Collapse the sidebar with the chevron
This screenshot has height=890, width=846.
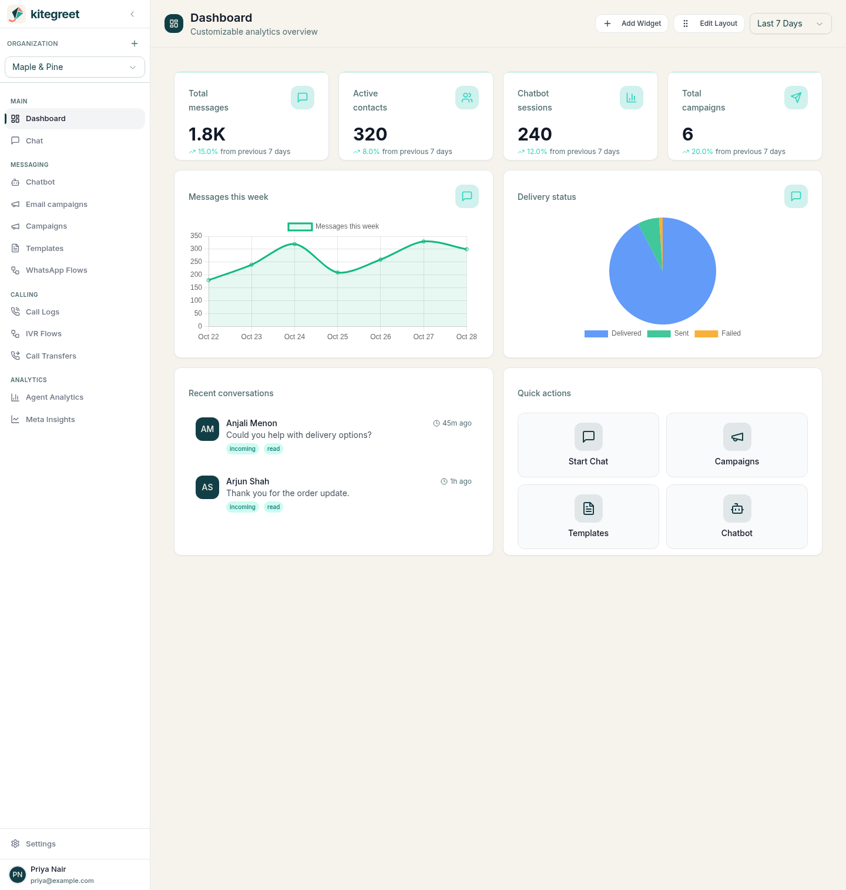pyautogui.click(x=132, y=14)
